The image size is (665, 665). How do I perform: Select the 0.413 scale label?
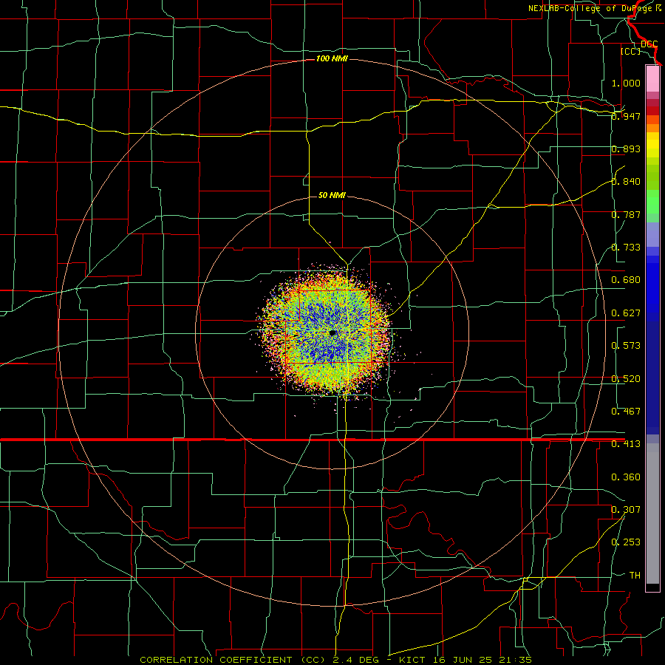point(626,444)
